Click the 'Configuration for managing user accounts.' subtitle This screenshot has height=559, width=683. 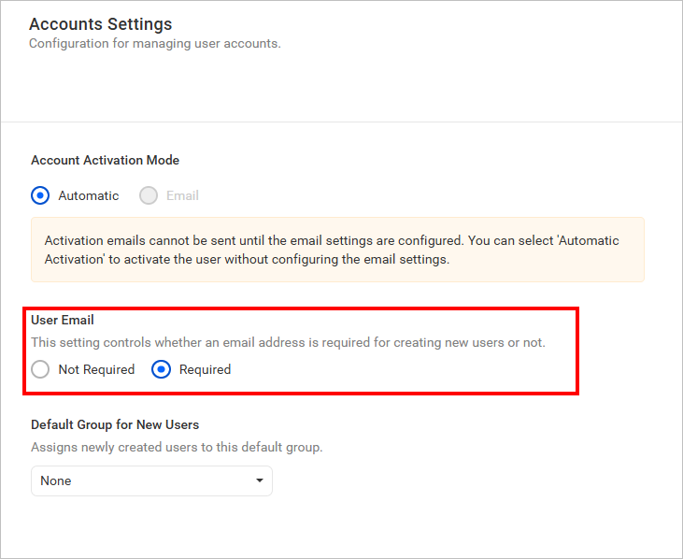point(155,44)
